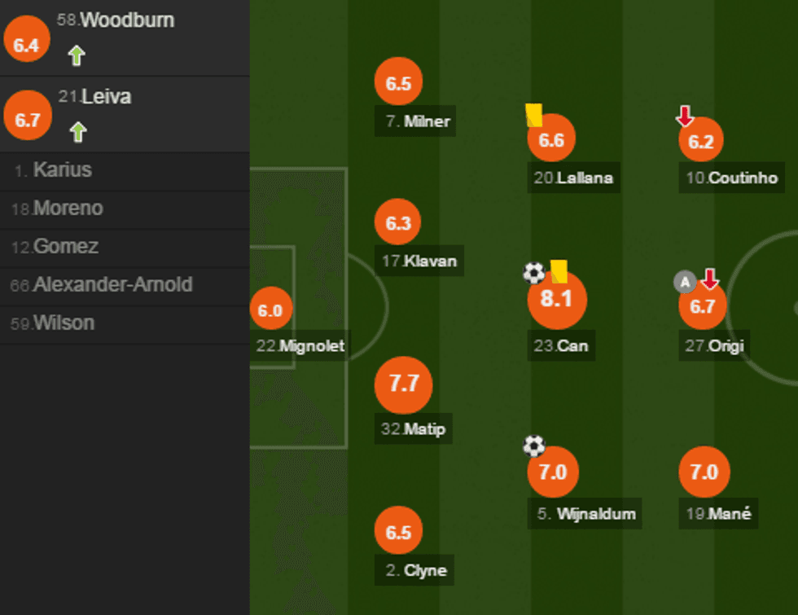Select Karius from the bench list
Screen dimensions: 798x615
pos(63,170)
